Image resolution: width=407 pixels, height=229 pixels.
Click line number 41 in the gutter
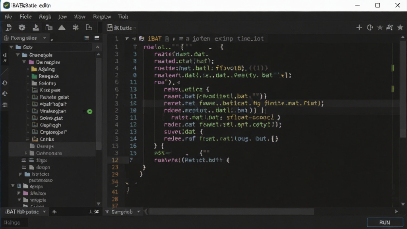[115, 192]
